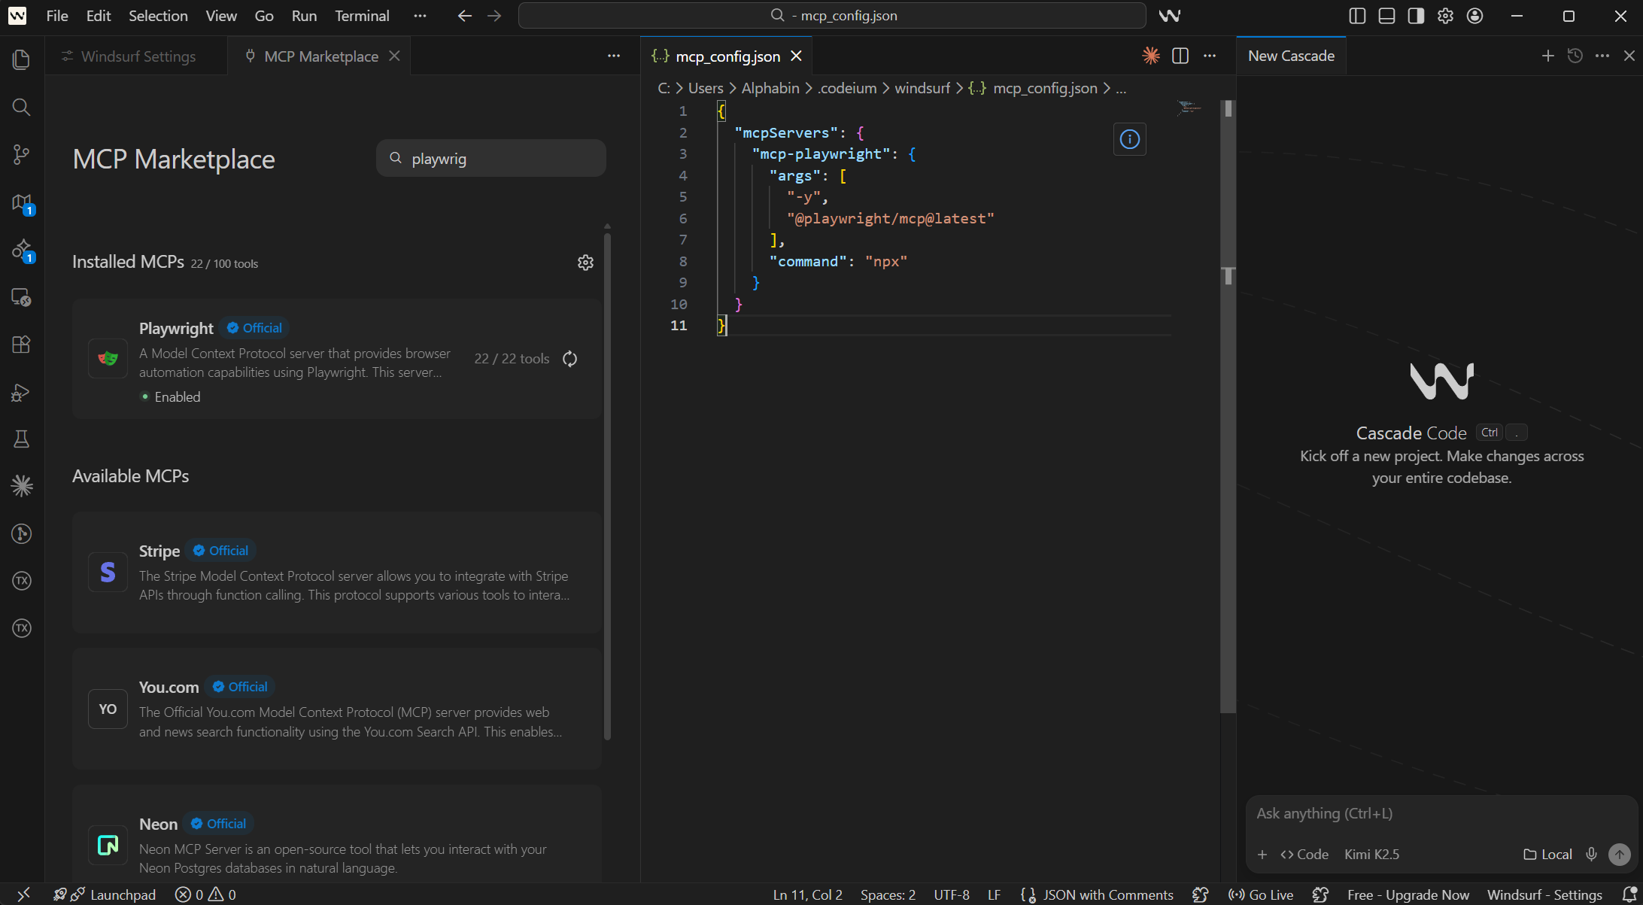Screen dimensions: 1643x905
Task: Toggle the primary side bar layout
Action: (x=1357, y=16)
